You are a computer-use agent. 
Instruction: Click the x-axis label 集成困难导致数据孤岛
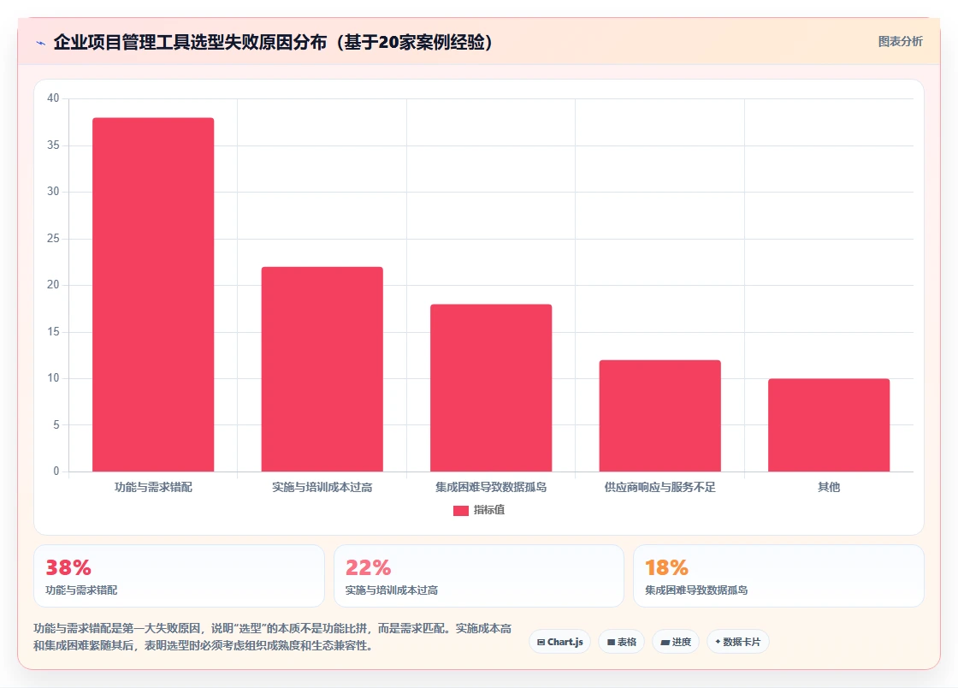point(491,487)
